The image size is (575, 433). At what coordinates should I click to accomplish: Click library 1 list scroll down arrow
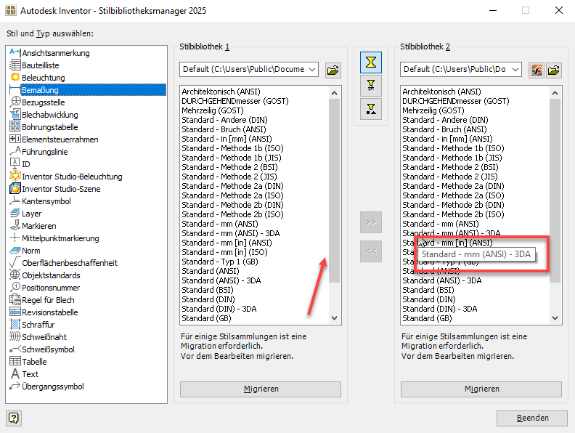334,318
